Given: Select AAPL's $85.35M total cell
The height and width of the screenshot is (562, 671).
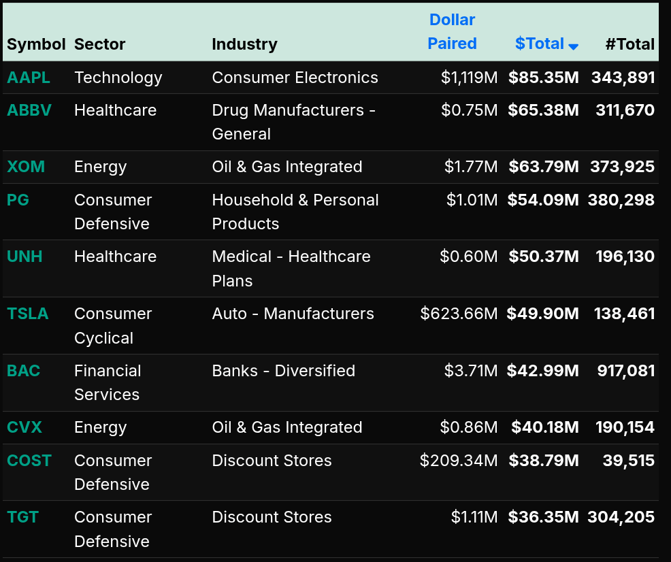Looking at the screenshot, I should tap(543, 78).
